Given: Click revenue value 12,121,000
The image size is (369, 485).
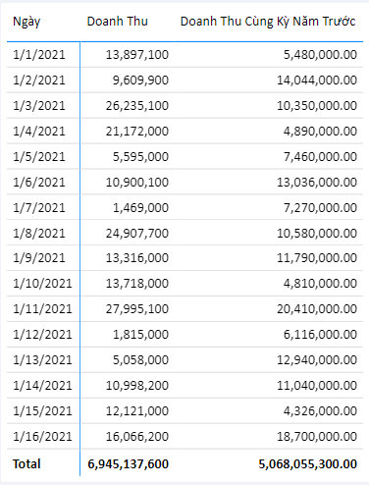Looking at the screenshot, I should pos(137,411).
